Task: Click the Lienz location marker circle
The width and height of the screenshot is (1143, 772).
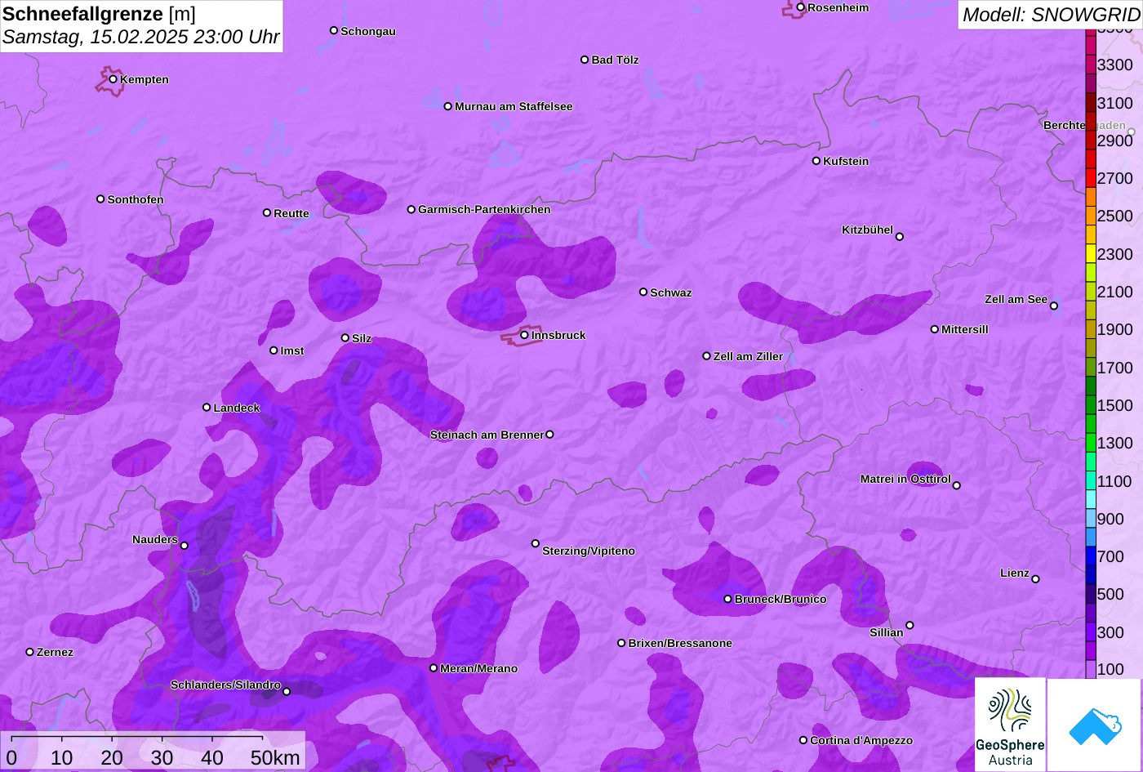Action: pyautogui.click(x=1035, y=579)
